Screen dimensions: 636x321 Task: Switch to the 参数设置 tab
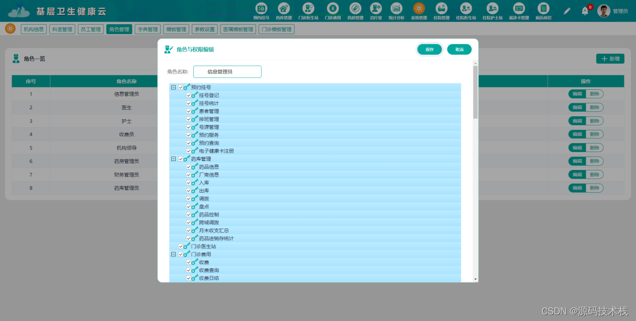[204, 29]
